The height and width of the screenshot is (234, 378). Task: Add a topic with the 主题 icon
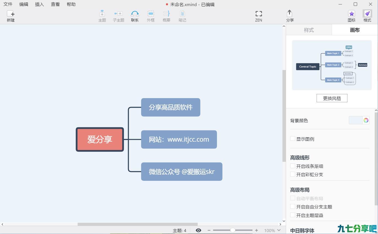point(102,14)
